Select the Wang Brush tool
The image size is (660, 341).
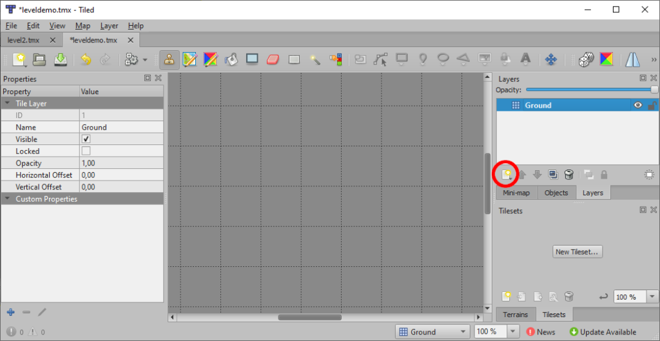click(x=211, y=60)
